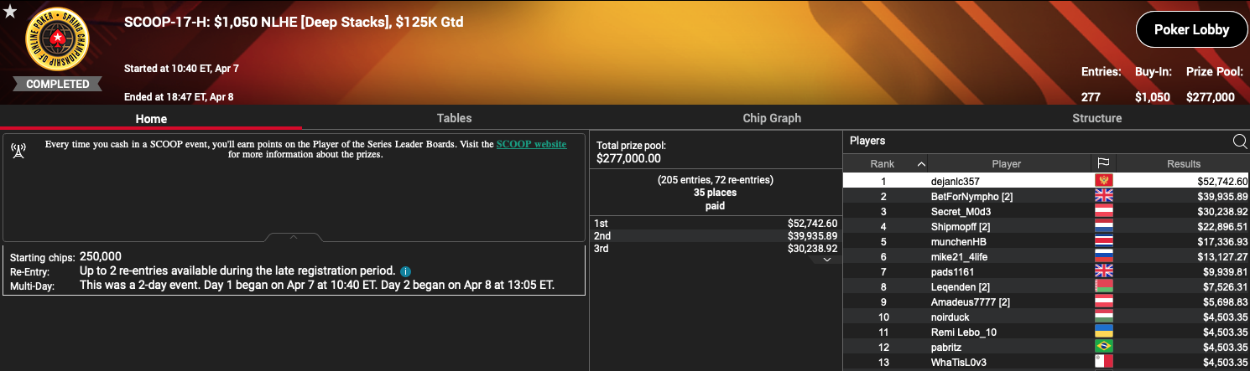Click Leqenden's flag icon
1250x371 pixels.
pos(1103,286)
